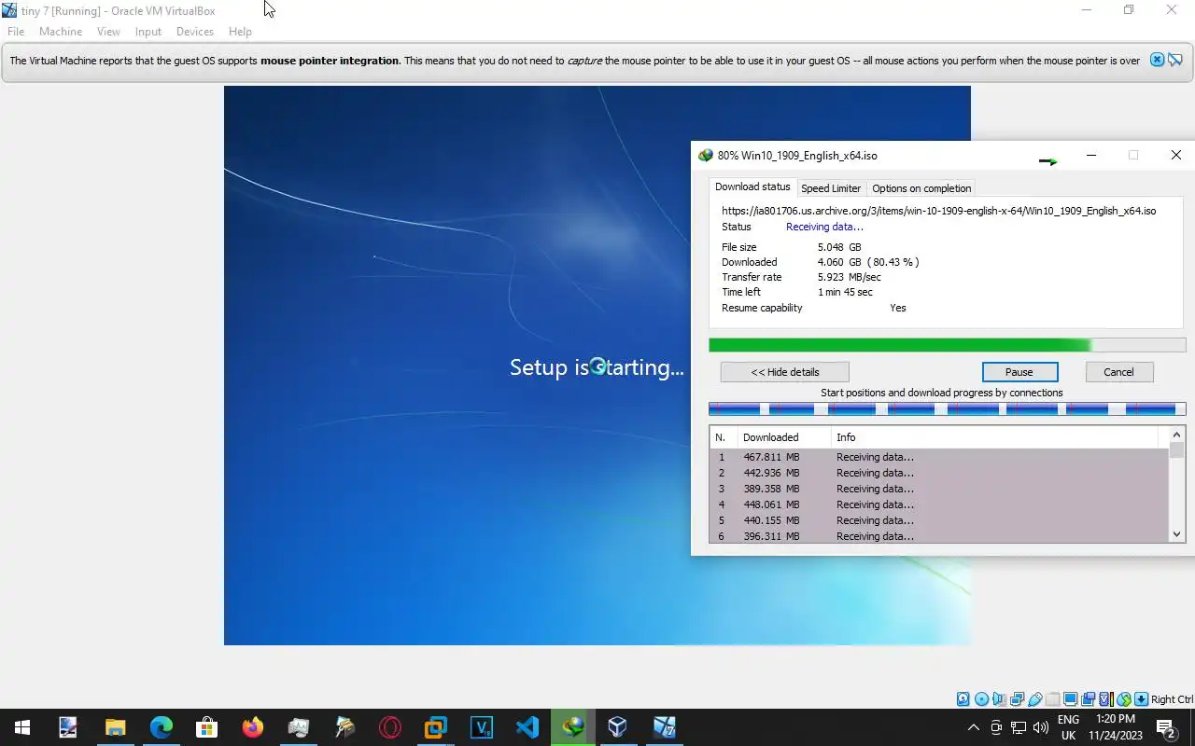Click the ENG UK language indicator
The image size is (1195, 746).
(1068, 727)
